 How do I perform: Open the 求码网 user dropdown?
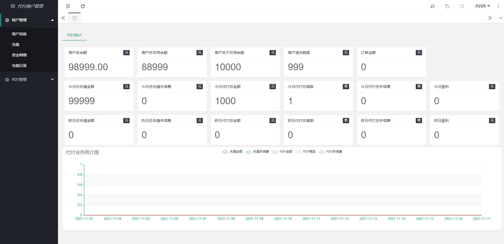482,6
